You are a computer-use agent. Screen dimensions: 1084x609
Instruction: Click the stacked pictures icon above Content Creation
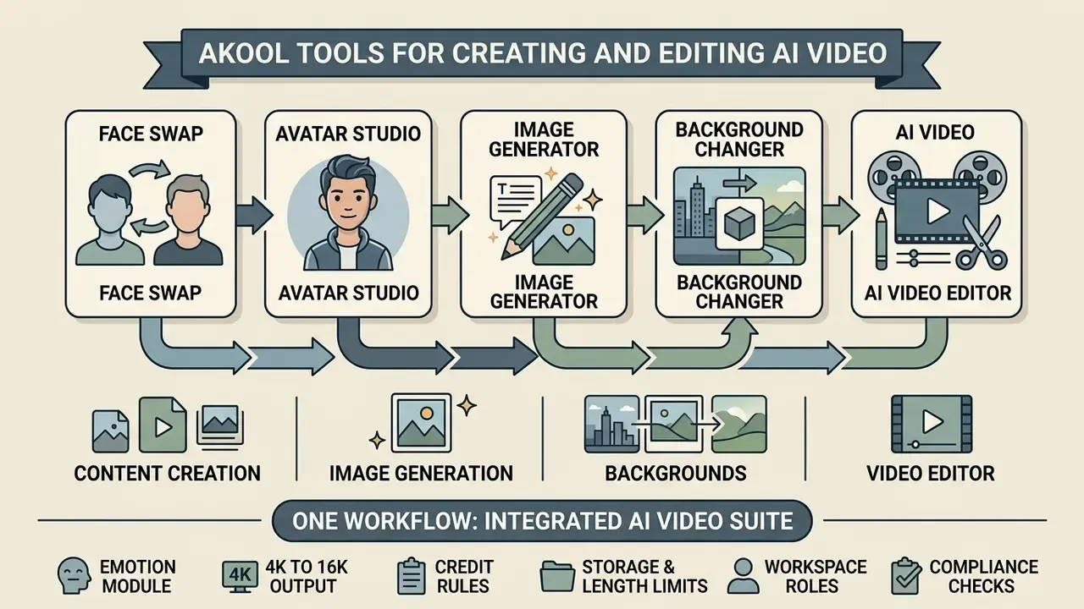tap(219, 425)
